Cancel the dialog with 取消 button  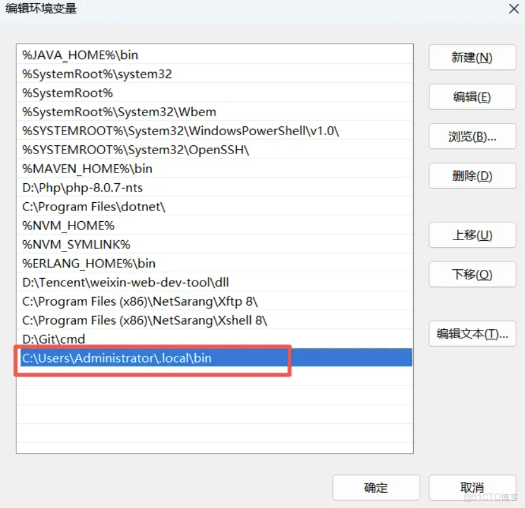pyautogui.click(x=472, y=487)
